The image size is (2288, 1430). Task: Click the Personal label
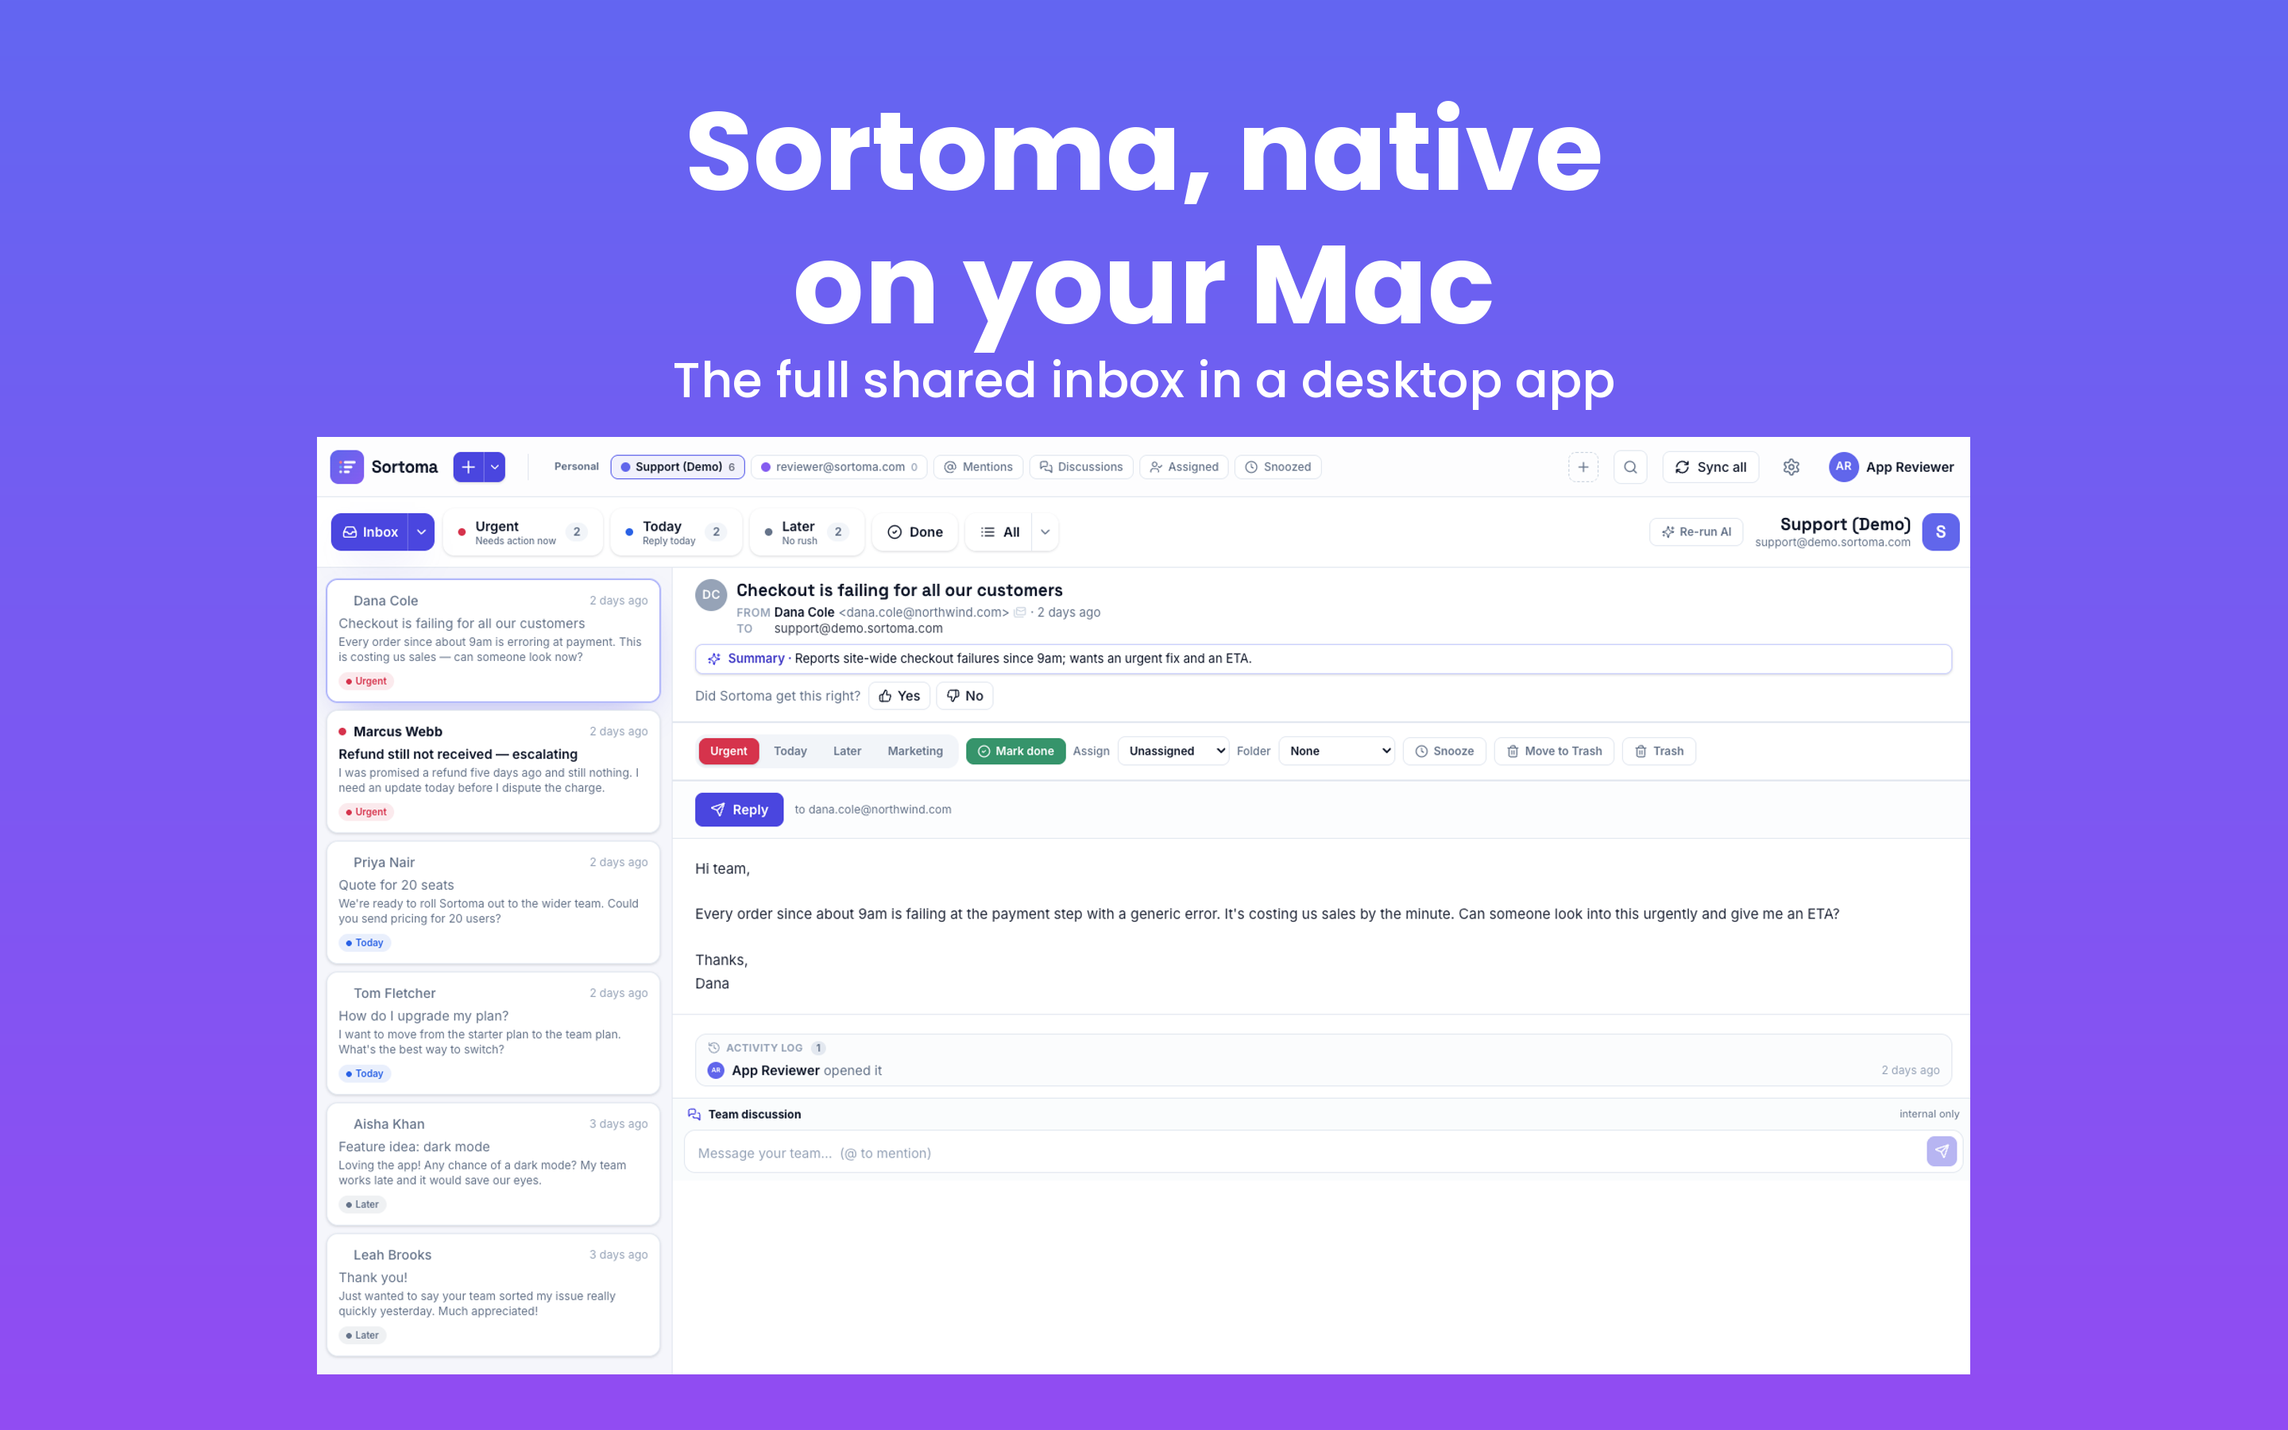tap(577, 467)
